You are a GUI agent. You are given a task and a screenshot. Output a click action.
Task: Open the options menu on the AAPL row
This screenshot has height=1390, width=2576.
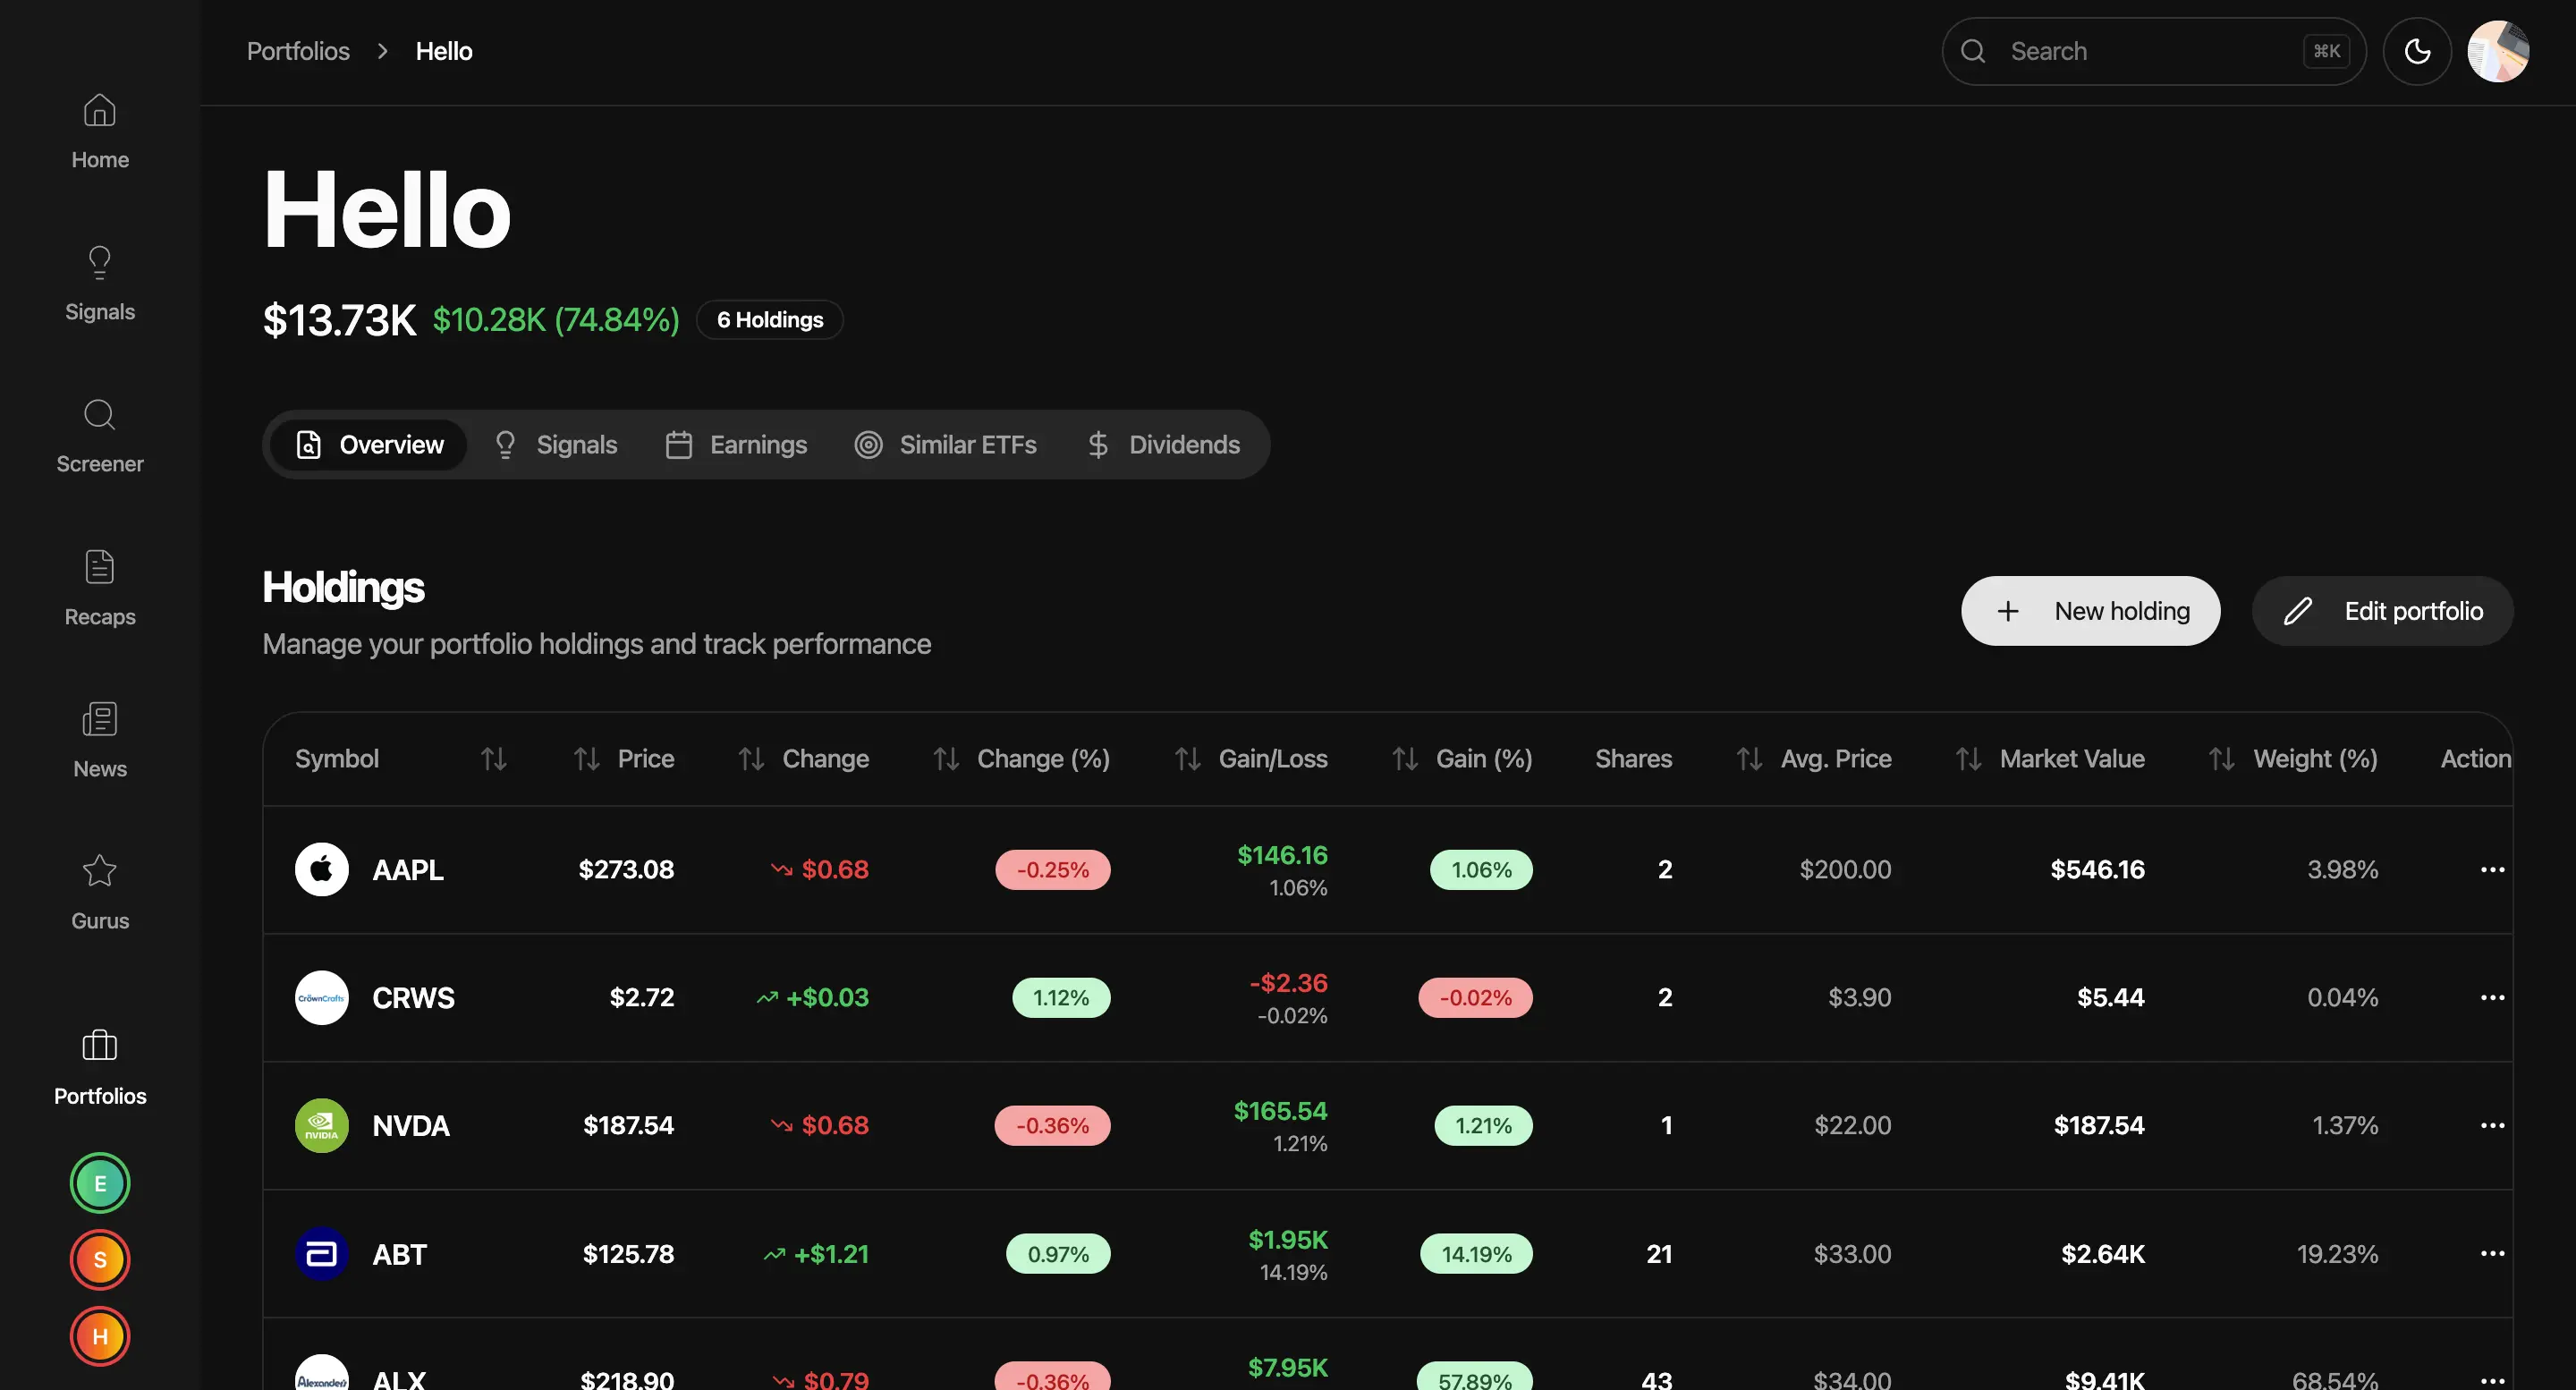click(x=2492, y=869)
